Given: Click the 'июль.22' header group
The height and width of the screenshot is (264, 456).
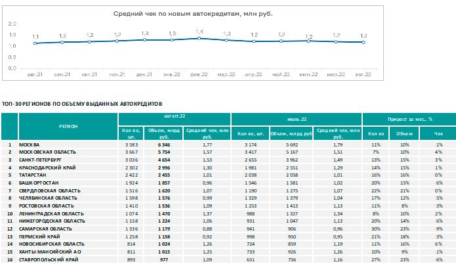Looking at the screenshot, I should [x=297, y=120].
